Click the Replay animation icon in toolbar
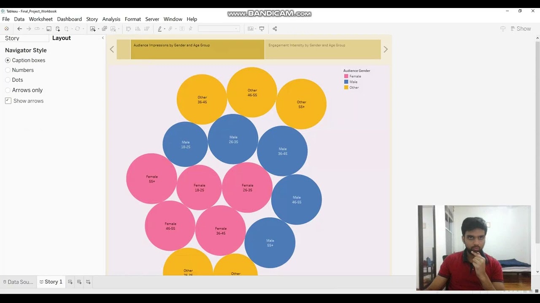Viewport: 540px width, 303px height. coord(37,29)
